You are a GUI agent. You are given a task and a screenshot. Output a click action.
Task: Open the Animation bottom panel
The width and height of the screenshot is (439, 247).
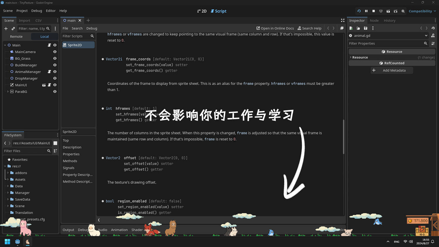click(x=119, y=230)
